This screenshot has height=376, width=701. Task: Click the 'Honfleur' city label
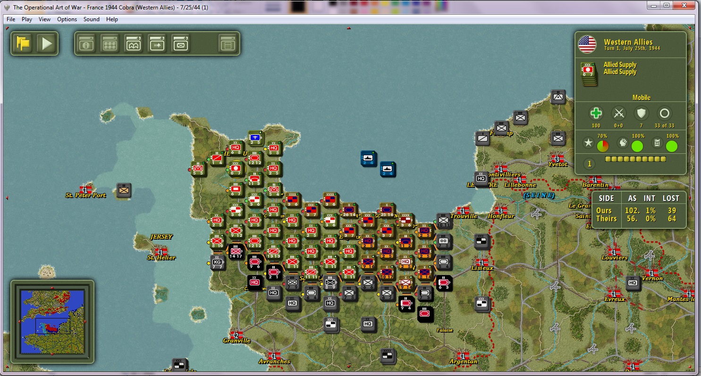(501, 217)
